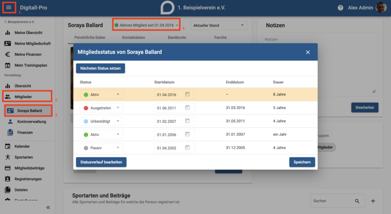Click the help question mark icon
The height and width of the screenshot is (214, 391).
340,8
